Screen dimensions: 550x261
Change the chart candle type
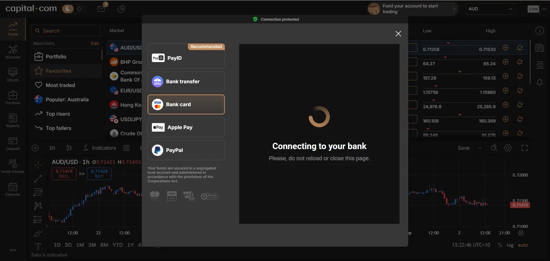pos(69,148)
